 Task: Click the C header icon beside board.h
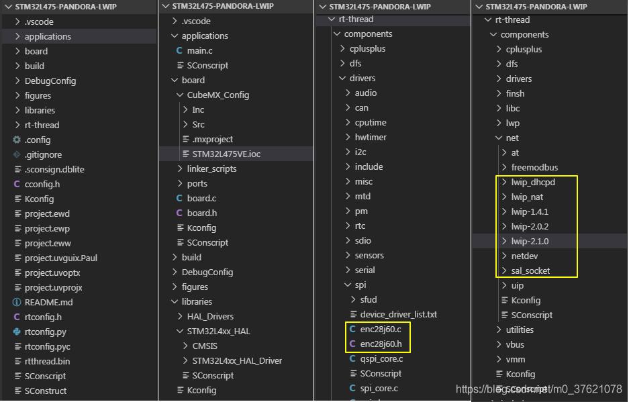[x=179, y=213]
